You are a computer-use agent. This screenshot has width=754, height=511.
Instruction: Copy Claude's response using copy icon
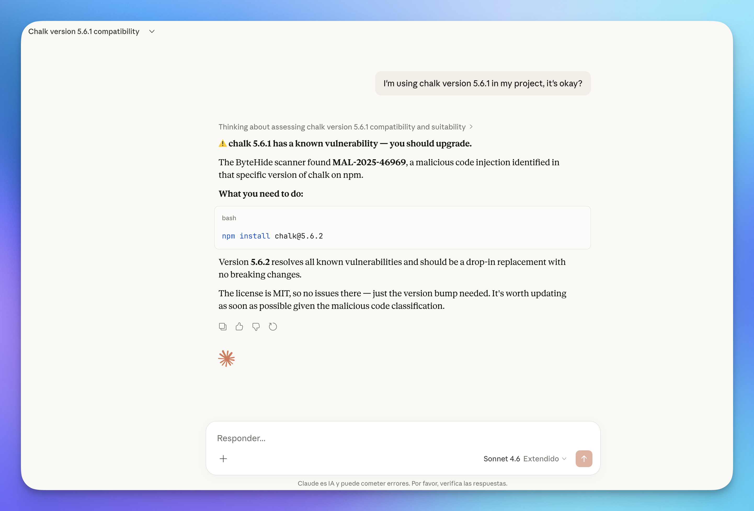click(x=223, y=327)
